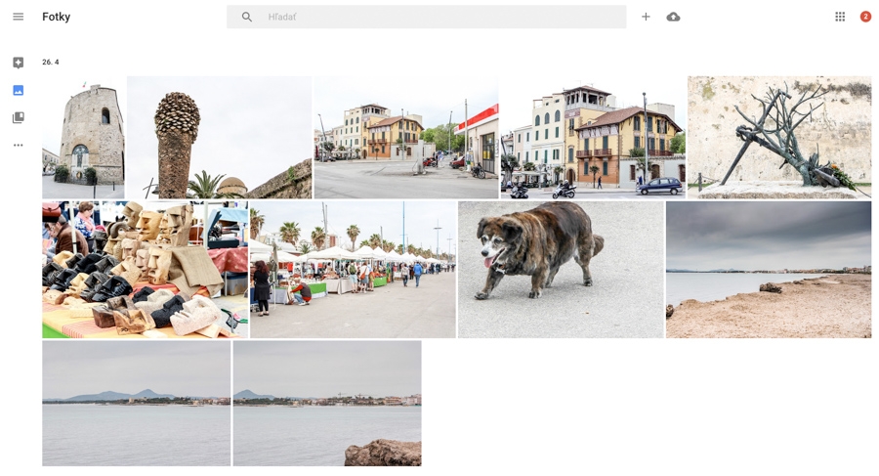Open the Albums sidebar icon

click(18, 117)
